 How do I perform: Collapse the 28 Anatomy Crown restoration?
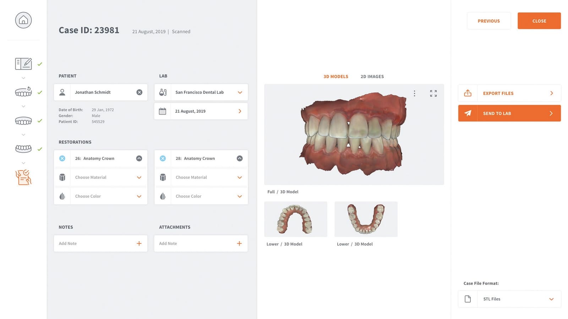(x=240, y=158)
